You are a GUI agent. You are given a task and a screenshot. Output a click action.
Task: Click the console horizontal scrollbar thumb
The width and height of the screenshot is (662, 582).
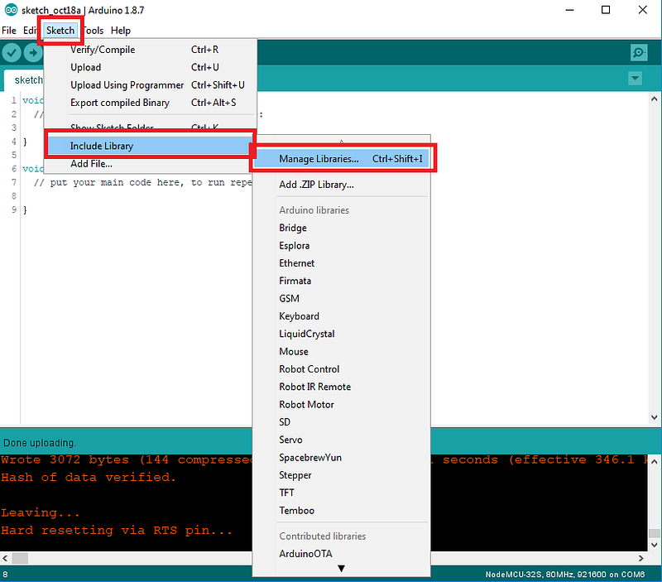[20, 558]
